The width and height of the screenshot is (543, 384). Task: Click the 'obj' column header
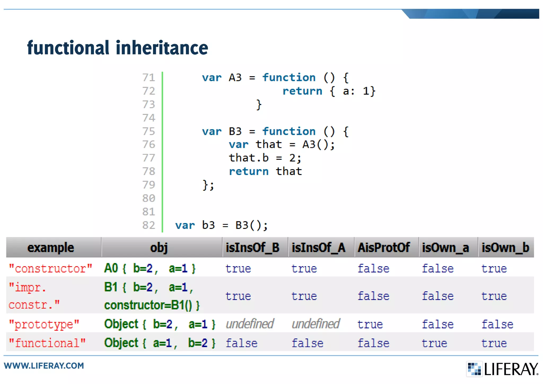159,248
